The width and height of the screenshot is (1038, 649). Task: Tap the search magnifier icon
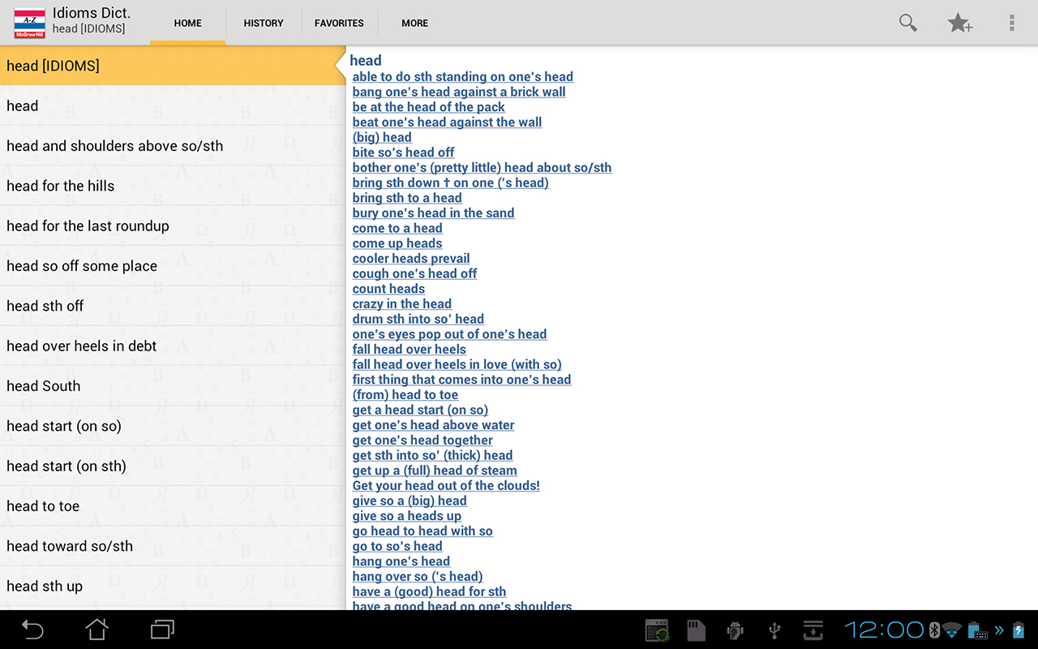[x=907, y=23]
